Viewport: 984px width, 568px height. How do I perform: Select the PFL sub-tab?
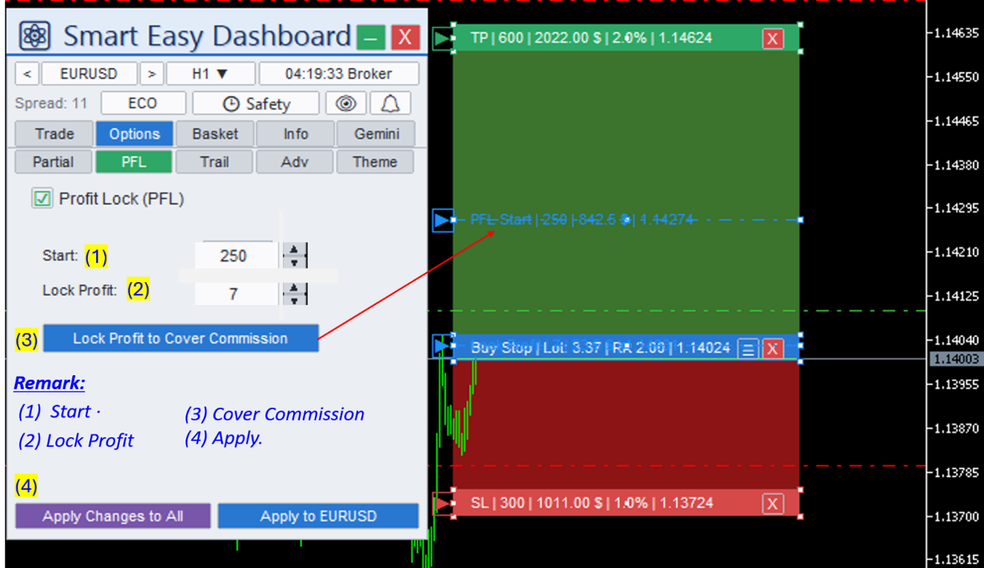[134, 162]
